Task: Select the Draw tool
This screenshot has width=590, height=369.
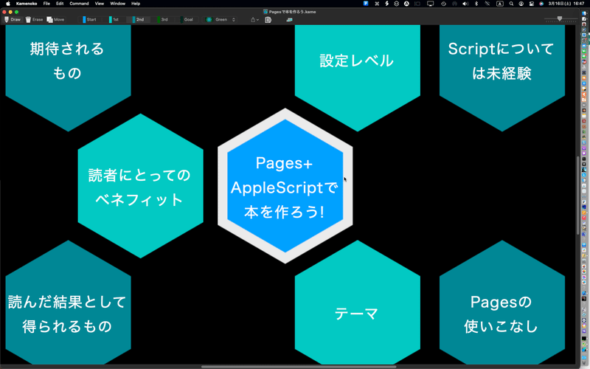Action: pos(13,20)
